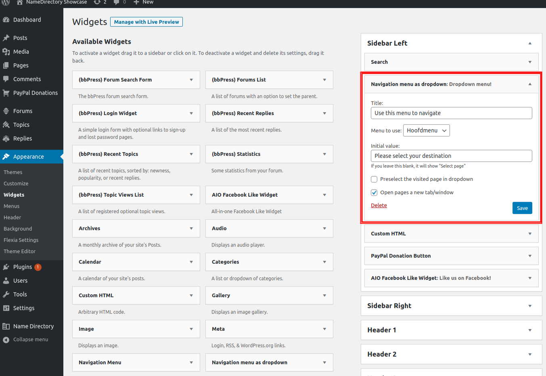Click the Posts pushpin icon
This screenshot has height=376, width=546.
point(6,38)
